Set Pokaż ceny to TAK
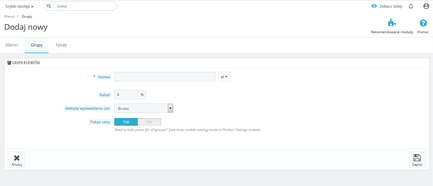Screen dimensions: 433x186 coord(126,122)
